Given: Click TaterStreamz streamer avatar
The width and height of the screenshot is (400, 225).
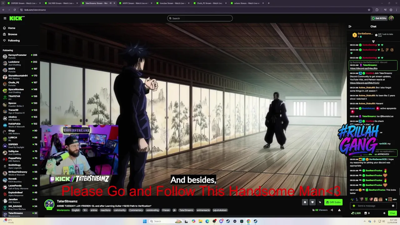Looking at the screenshot, I should point(49,205).
